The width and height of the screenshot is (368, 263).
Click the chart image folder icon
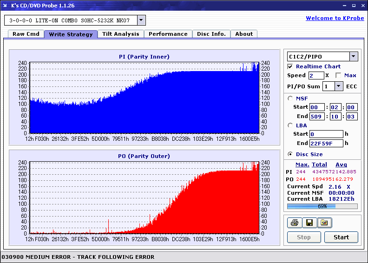324,223
